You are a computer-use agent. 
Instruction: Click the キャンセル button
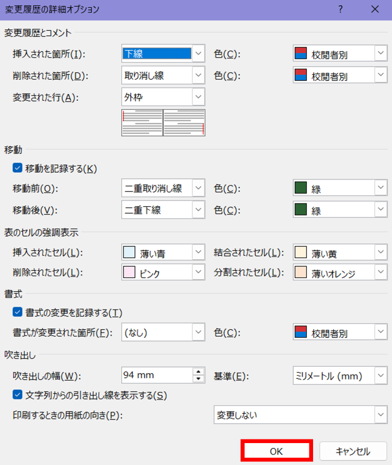point(353,451)
